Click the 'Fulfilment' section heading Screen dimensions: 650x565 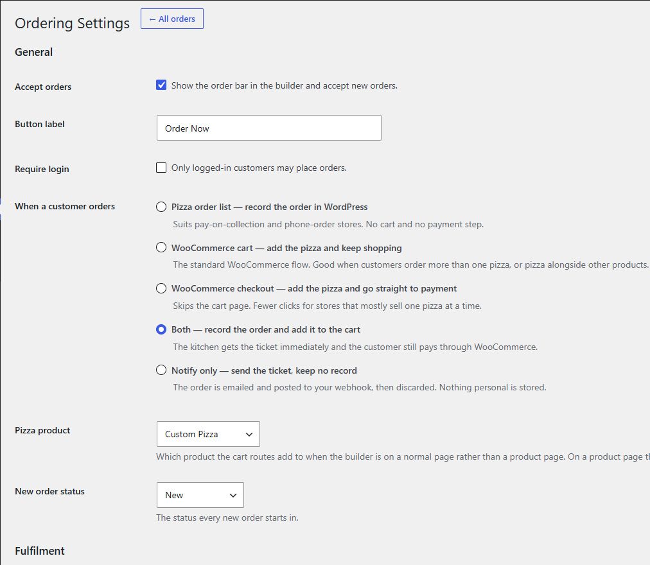click(x=40, y=551)
